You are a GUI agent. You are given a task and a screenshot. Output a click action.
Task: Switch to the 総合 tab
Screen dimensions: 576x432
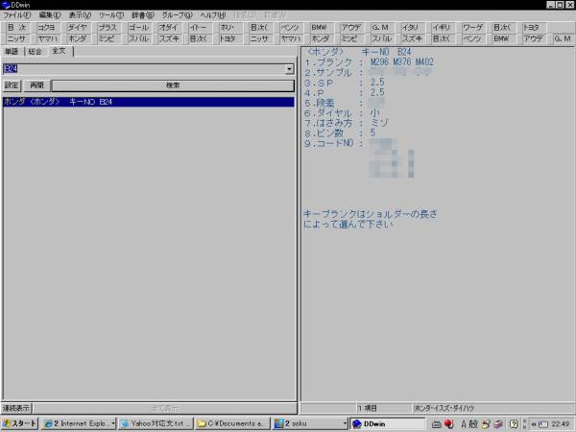35,52
